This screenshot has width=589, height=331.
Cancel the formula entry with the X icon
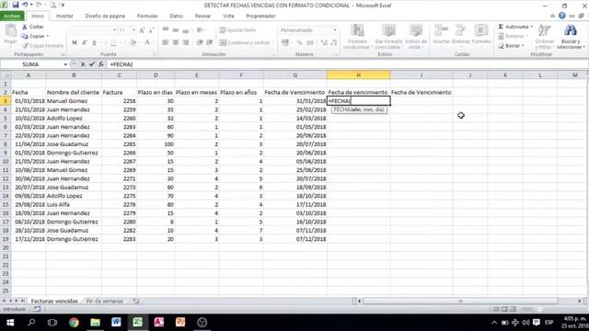pyautogui.click(x=83, y=64)
